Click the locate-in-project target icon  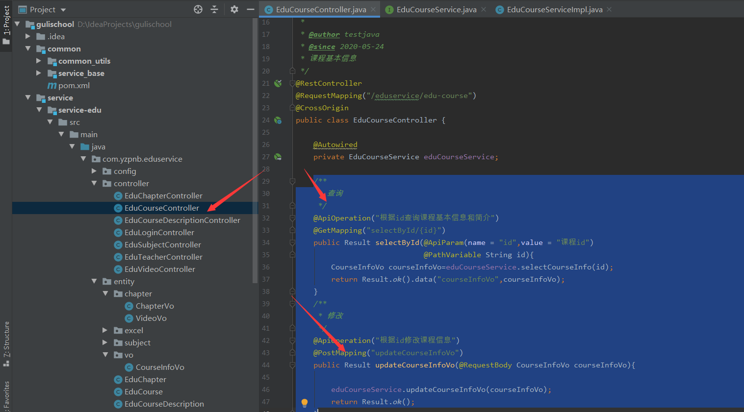coord(198,9)
